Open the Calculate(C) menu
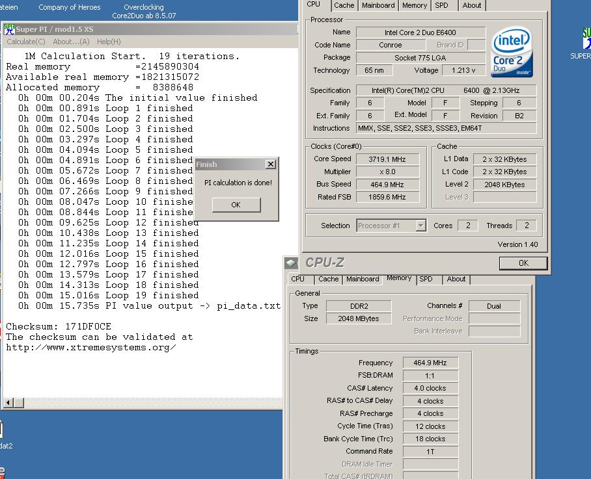591x479 pixels. coord(25,42)
